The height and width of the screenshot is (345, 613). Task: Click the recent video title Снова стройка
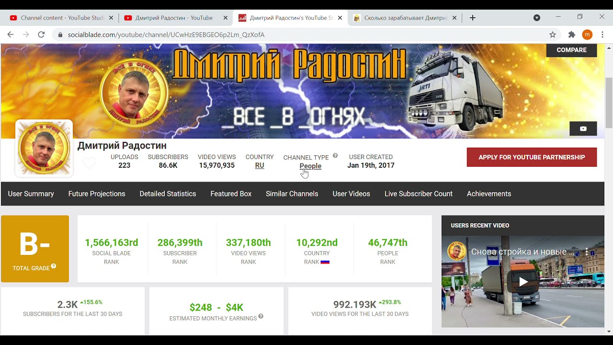point(522,252)
